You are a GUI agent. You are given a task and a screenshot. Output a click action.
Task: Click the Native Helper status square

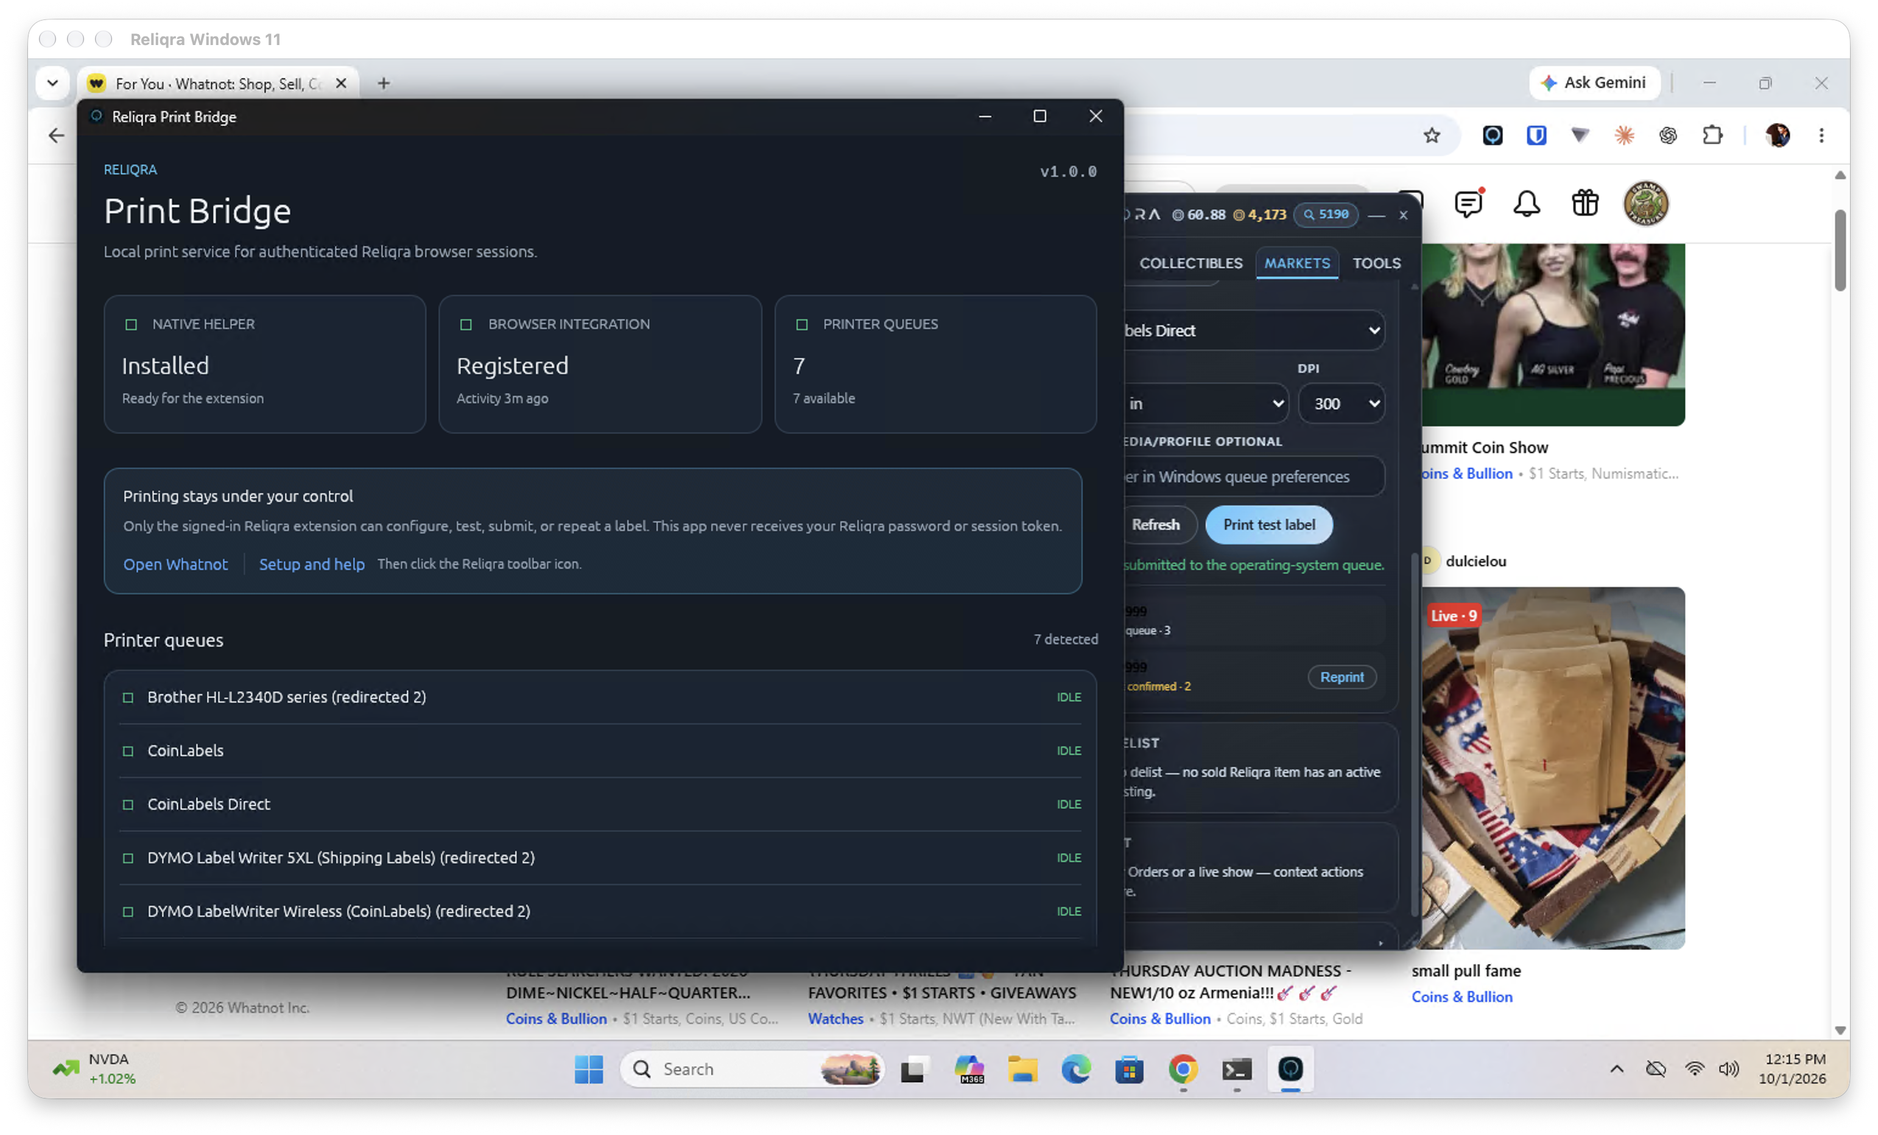131,325
